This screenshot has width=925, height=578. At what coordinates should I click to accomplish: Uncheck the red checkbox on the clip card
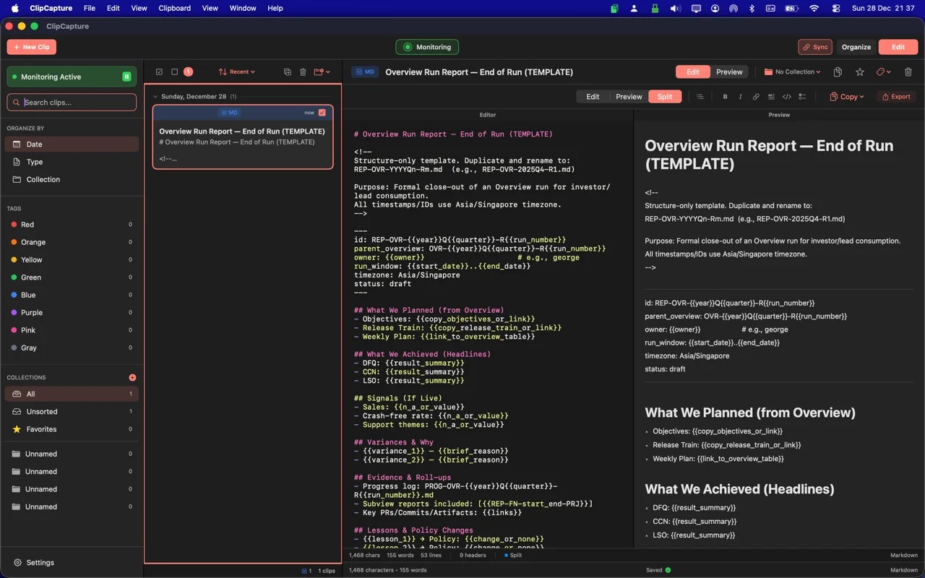pos(322,113)
